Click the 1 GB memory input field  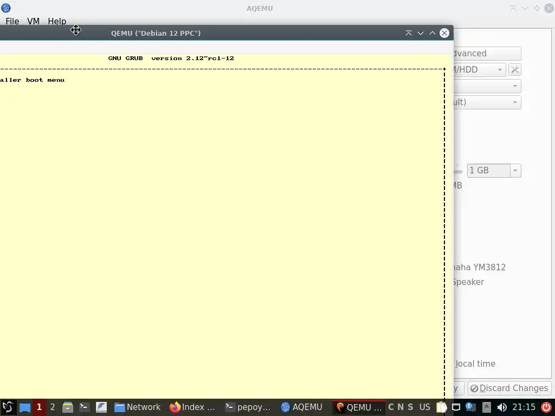[489, 171]
